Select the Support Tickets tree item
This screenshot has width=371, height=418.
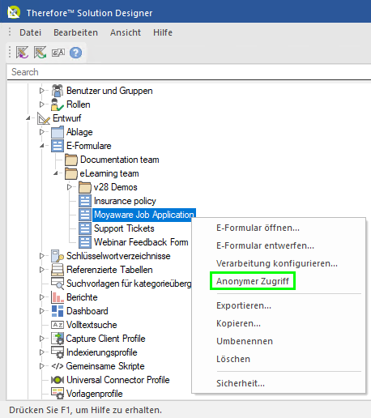coord(124,228)
